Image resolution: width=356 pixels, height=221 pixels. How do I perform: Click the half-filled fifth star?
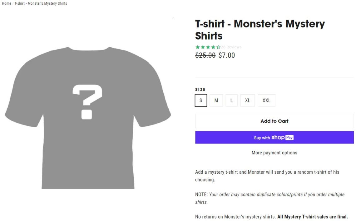(218, 47)
